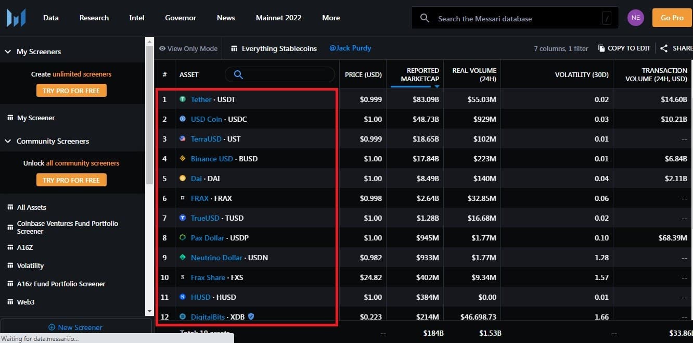Click the sidebar scrollbar down arrow
The height and width of the screenshot is (343, 693).
tap(150, 311)
